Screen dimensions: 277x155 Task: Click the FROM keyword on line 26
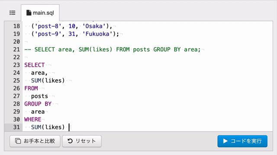tap(31, 88)
